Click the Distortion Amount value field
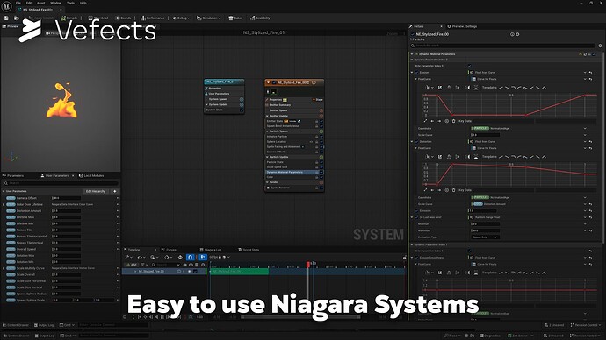The height and width of the screenshot is (340, 606). coord(67,211)
